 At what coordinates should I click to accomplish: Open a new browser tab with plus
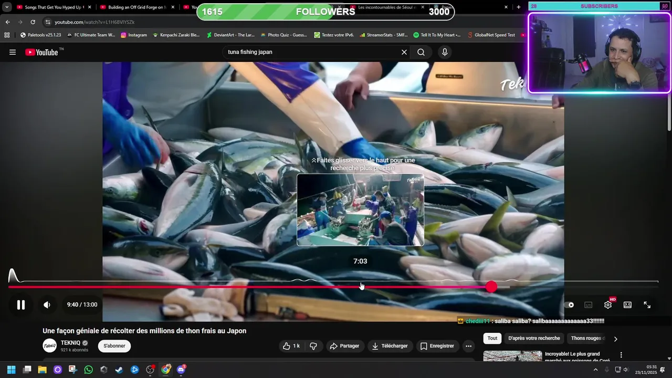(x=519, y=7)
